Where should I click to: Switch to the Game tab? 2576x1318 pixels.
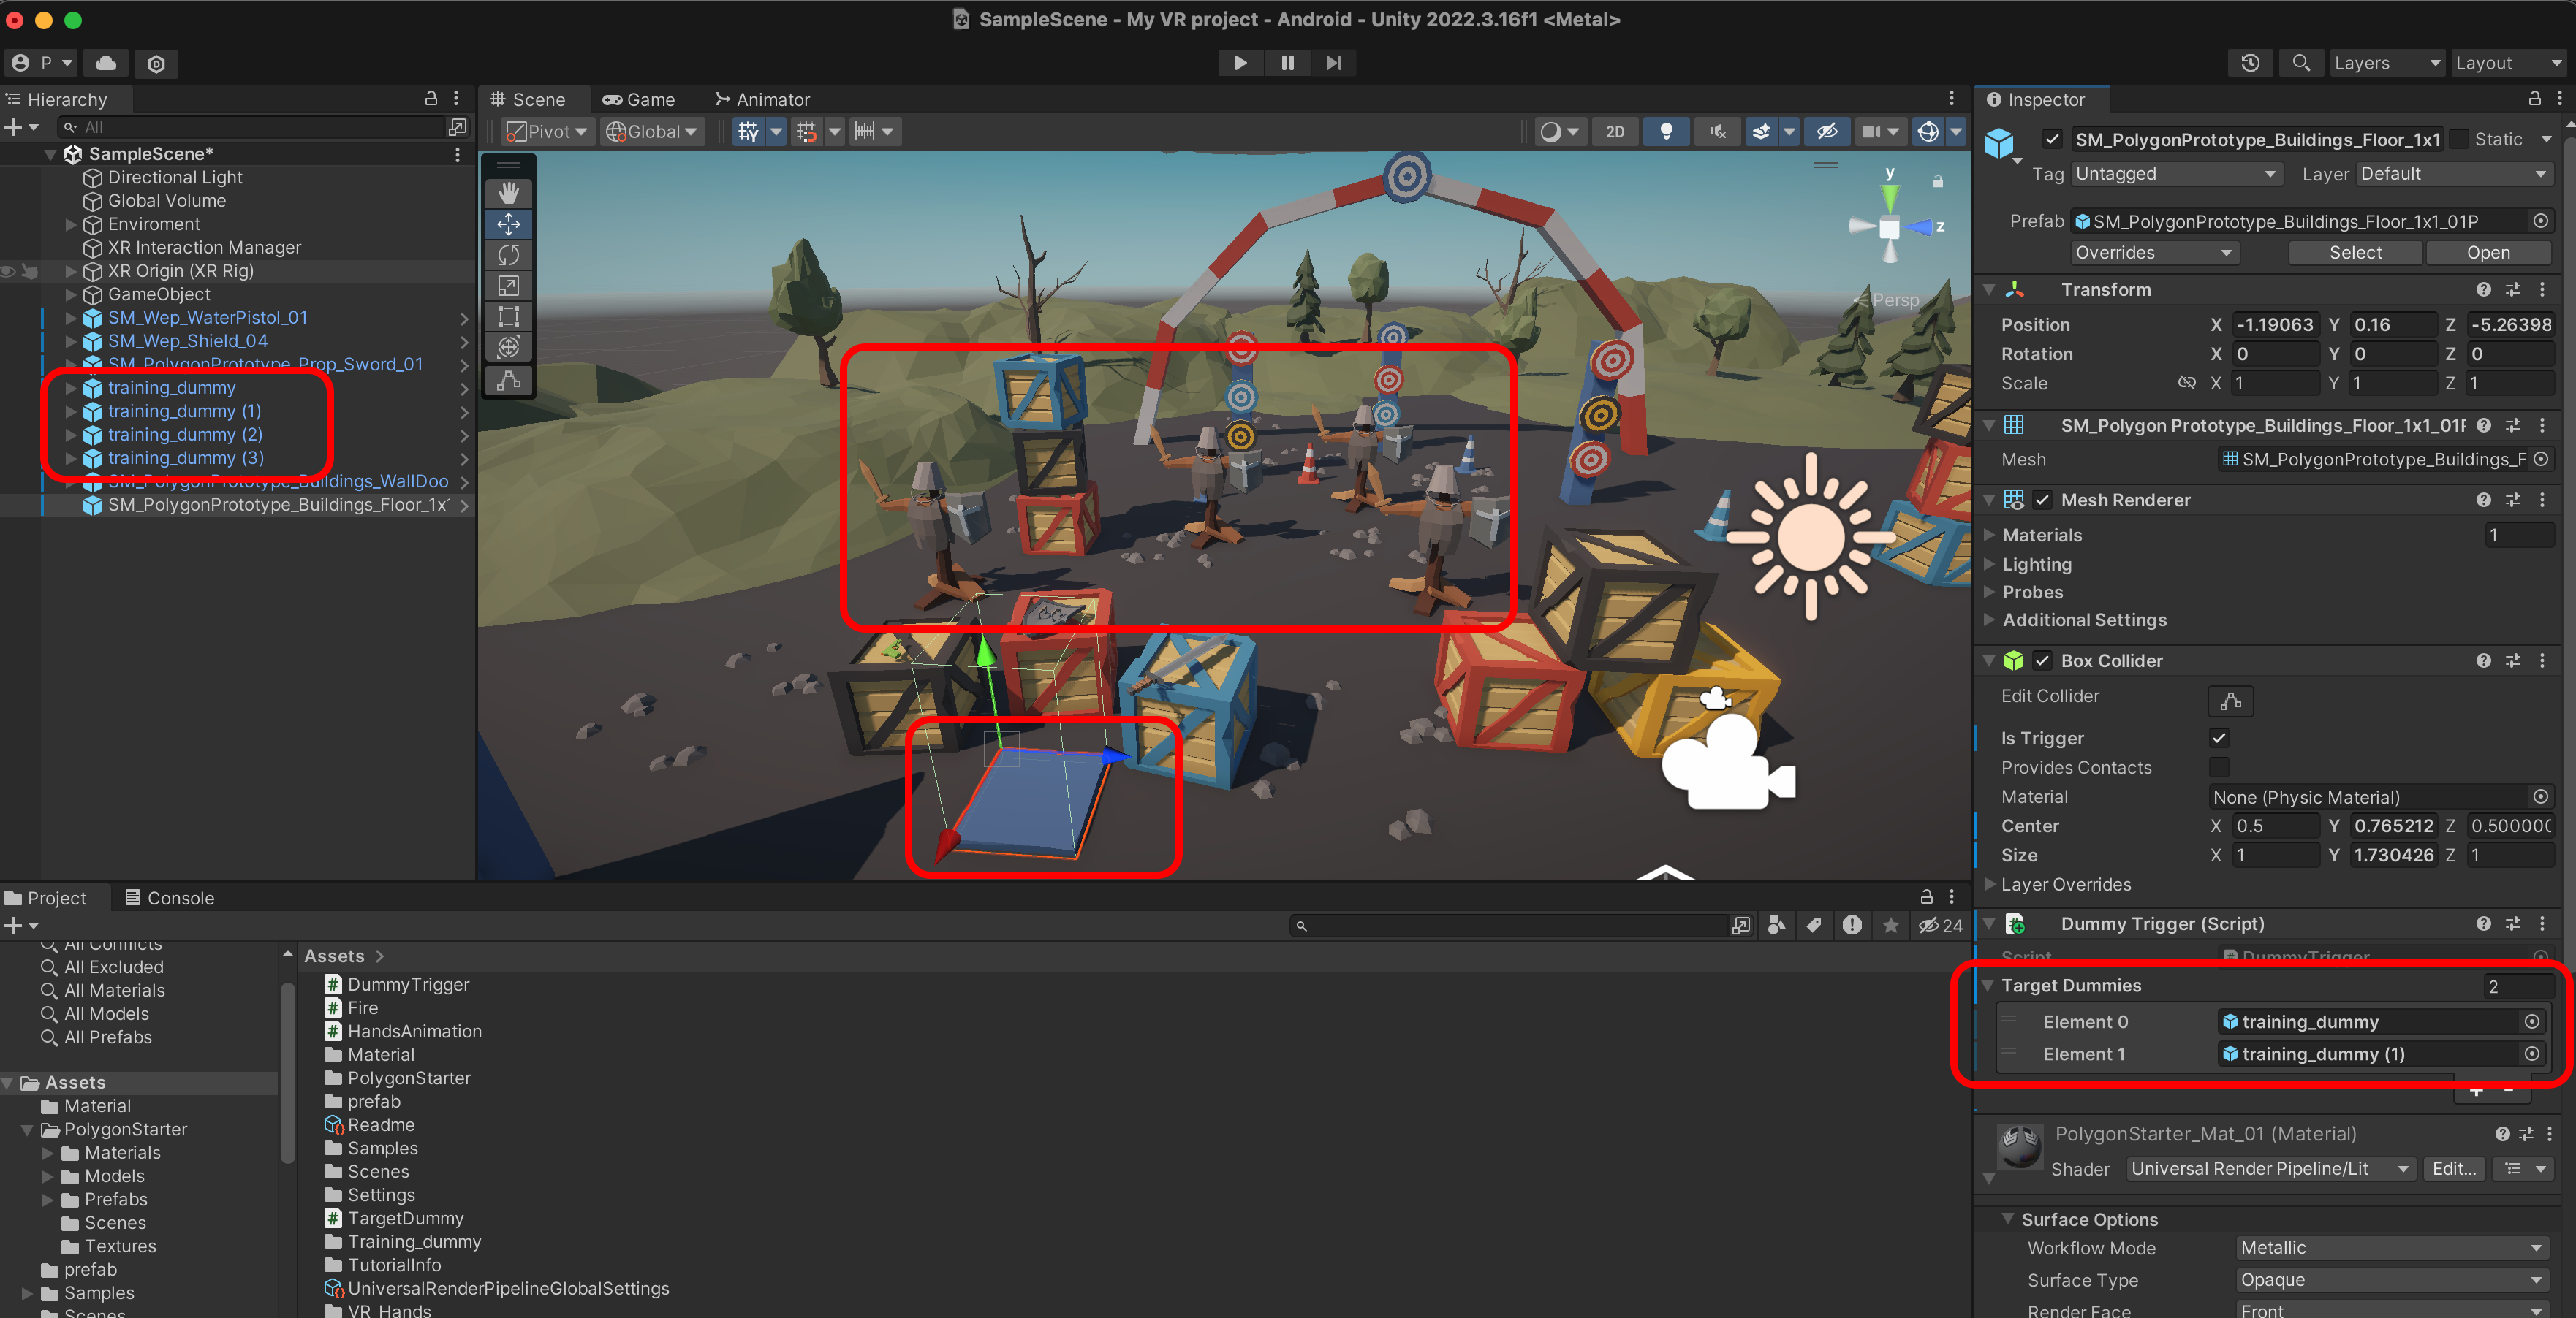pos(639,100)
